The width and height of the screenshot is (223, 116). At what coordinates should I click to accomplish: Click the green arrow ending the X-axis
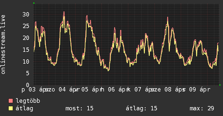pos(220,85)
